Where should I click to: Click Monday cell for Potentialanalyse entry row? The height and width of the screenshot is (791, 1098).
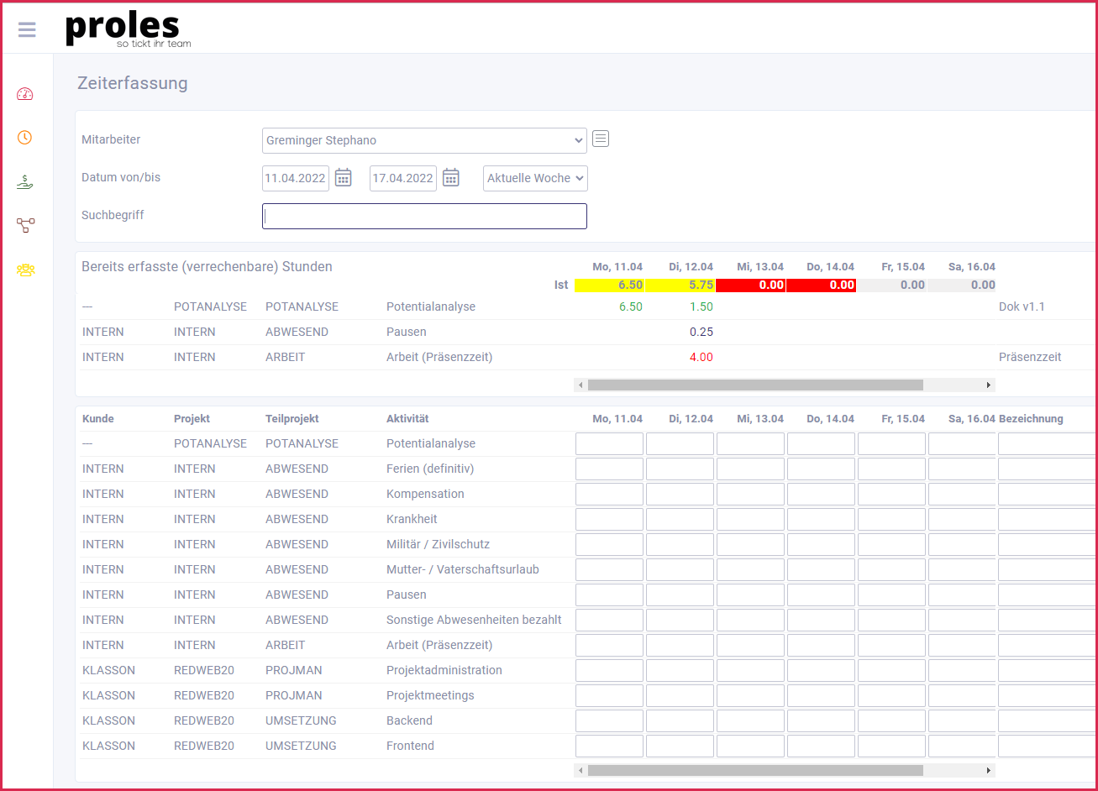tap(609, 443)
